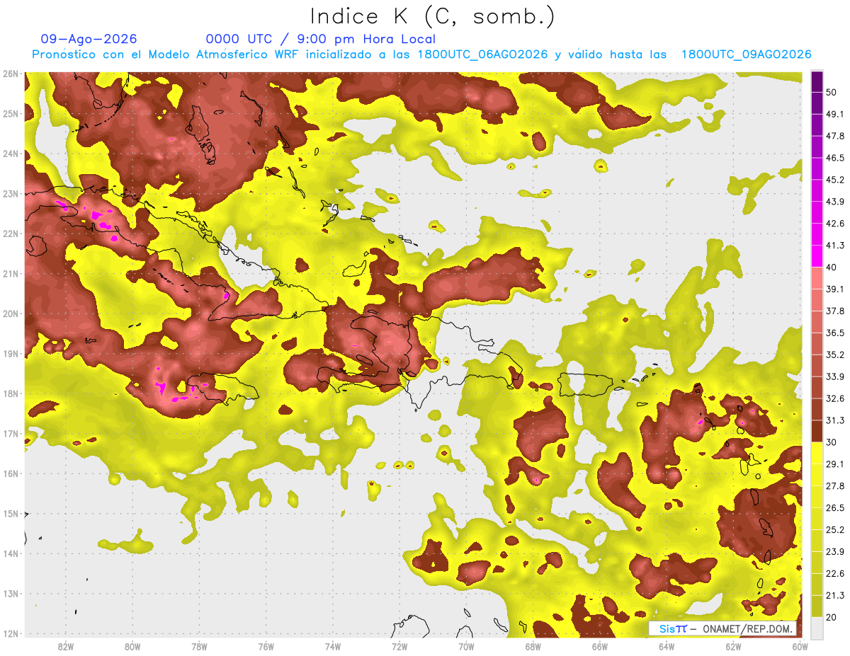This screenshot has height=656, width=850.
Task: Click the colorbar value 37.8
Action: pos(835,311)
